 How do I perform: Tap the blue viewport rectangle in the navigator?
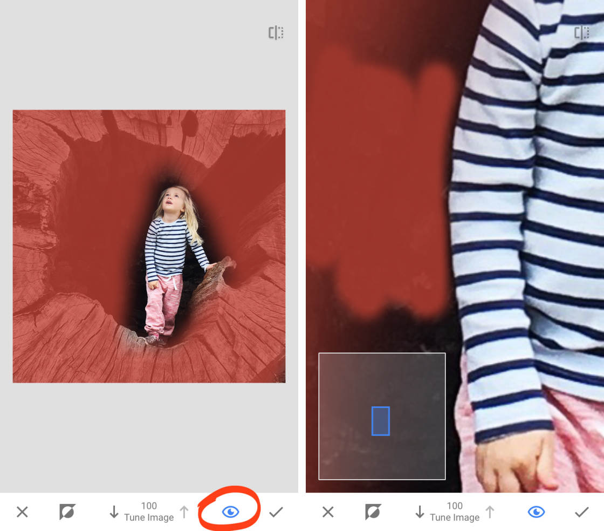[381, 421]
